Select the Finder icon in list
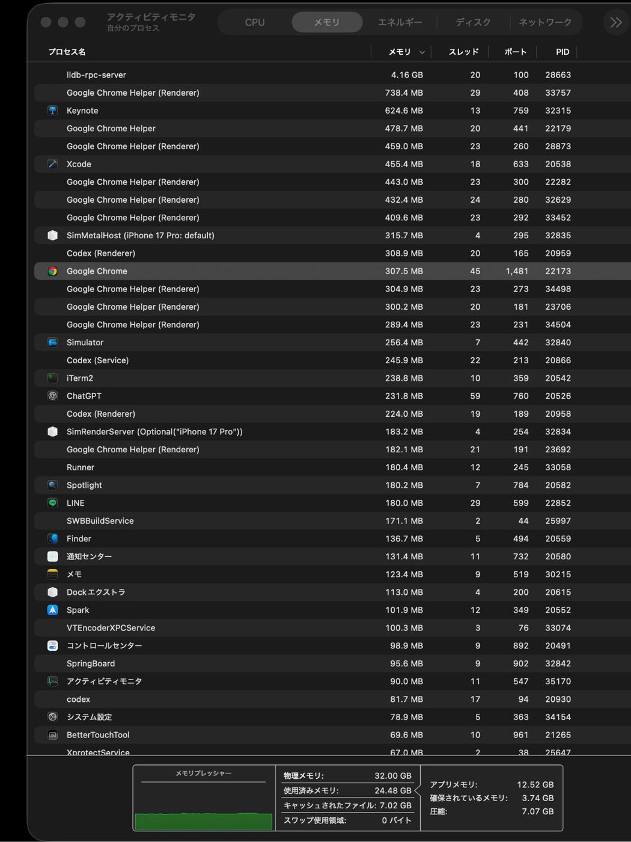This screenshot has height=842, width=631. [x=52, y=539]
